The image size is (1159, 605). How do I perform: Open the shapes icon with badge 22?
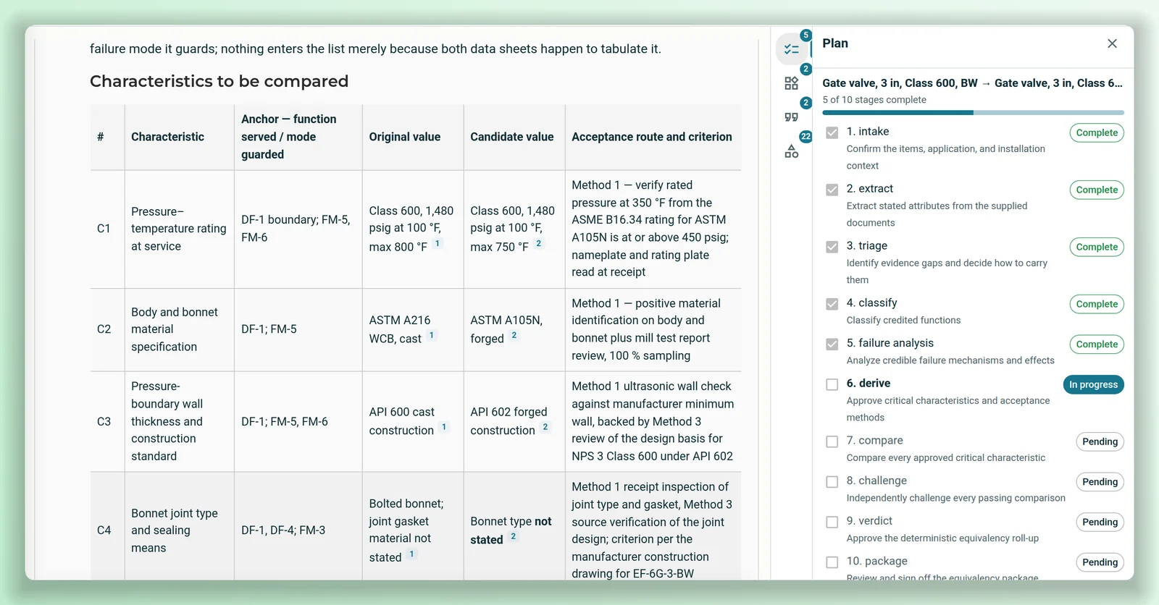point(791,151)
